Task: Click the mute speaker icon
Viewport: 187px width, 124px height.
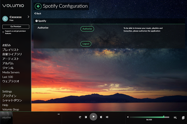Action: pyautogui.click(x=128, y=117)
